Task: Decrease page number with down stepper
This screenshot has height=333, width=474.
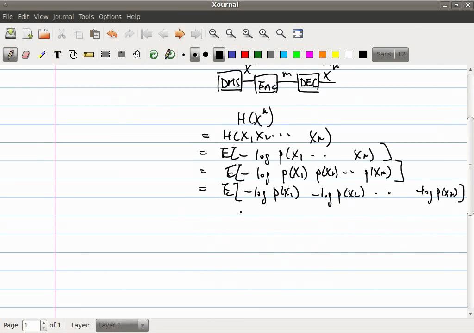Action: tap(44, 328)
